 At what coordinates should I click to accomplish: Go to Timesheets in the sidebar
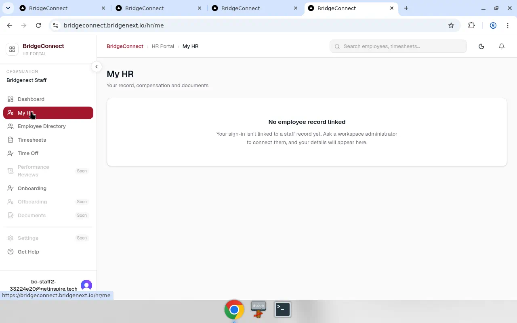[48, 140]
